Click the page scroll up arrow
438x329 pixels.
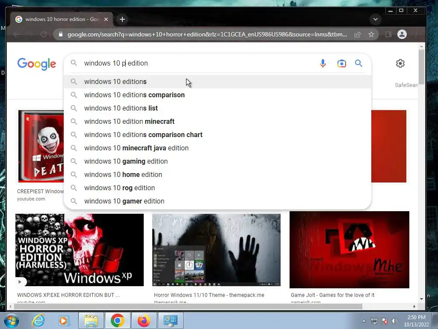coord(421,46)
